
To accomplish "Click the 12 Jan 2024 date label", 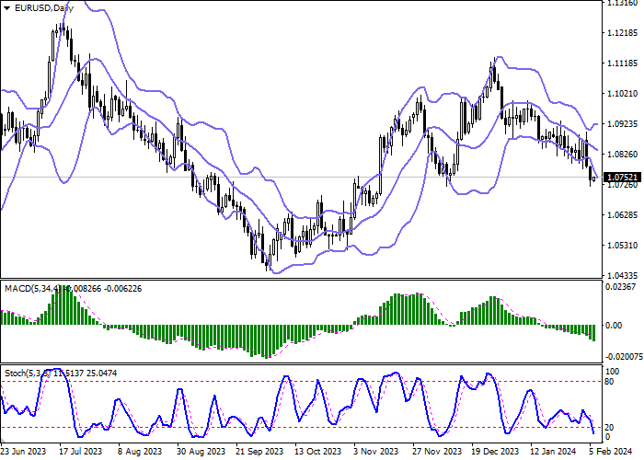I will pyautogui.click(x=553, y=451).
